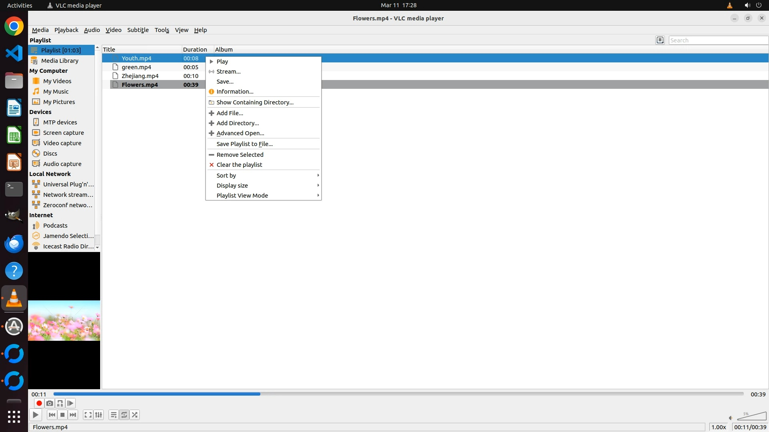Select Save Playlist to File option
This screenshot has width=769, height=432.
(x=244, y=144)
